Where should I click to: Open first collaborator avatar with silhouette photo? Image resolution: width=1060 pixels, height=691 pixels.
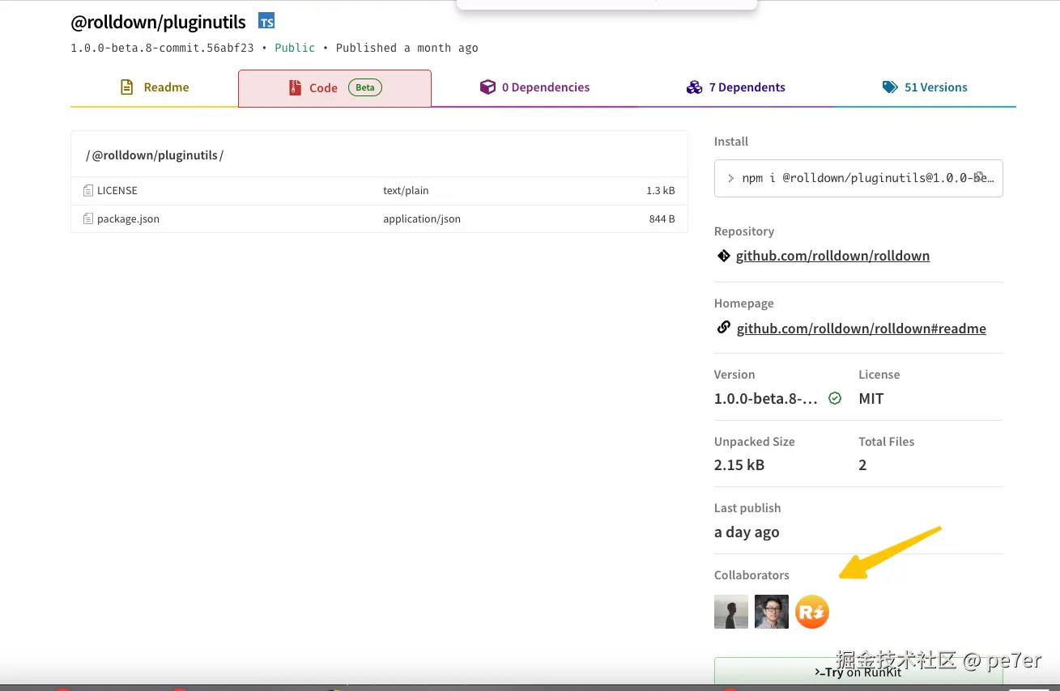tap(731, 612)
